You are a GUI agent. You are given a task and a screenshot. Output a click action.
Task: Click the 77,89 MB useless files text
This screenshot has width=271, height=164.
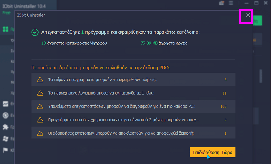point(164,43)
